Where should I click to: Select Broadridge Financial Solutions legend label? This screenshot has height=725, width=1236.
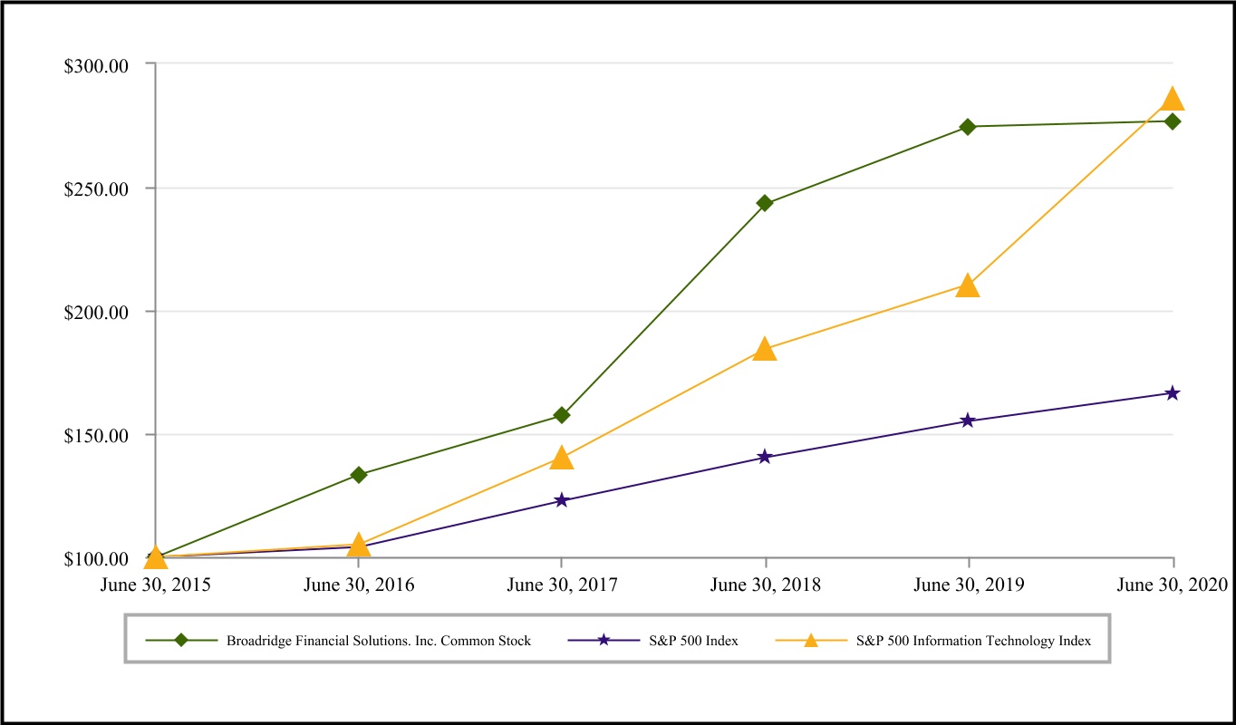[379, 641]
